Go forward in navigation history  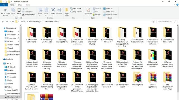[x=7, y=22]
